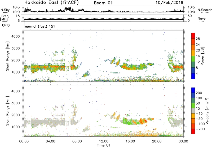Screen dimensions: 212x147
Task: Click the '200' value on the velocity scale
Action: coord(199,93)
